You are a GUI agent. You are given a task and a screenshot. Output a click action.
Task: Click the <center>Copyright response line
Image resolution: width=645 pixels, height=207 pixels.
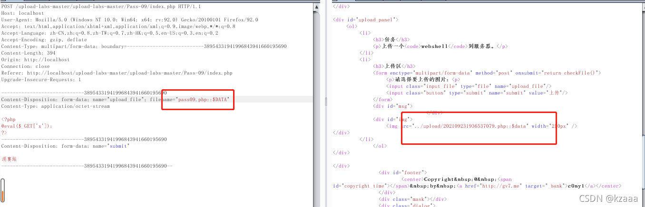point(457,179)
